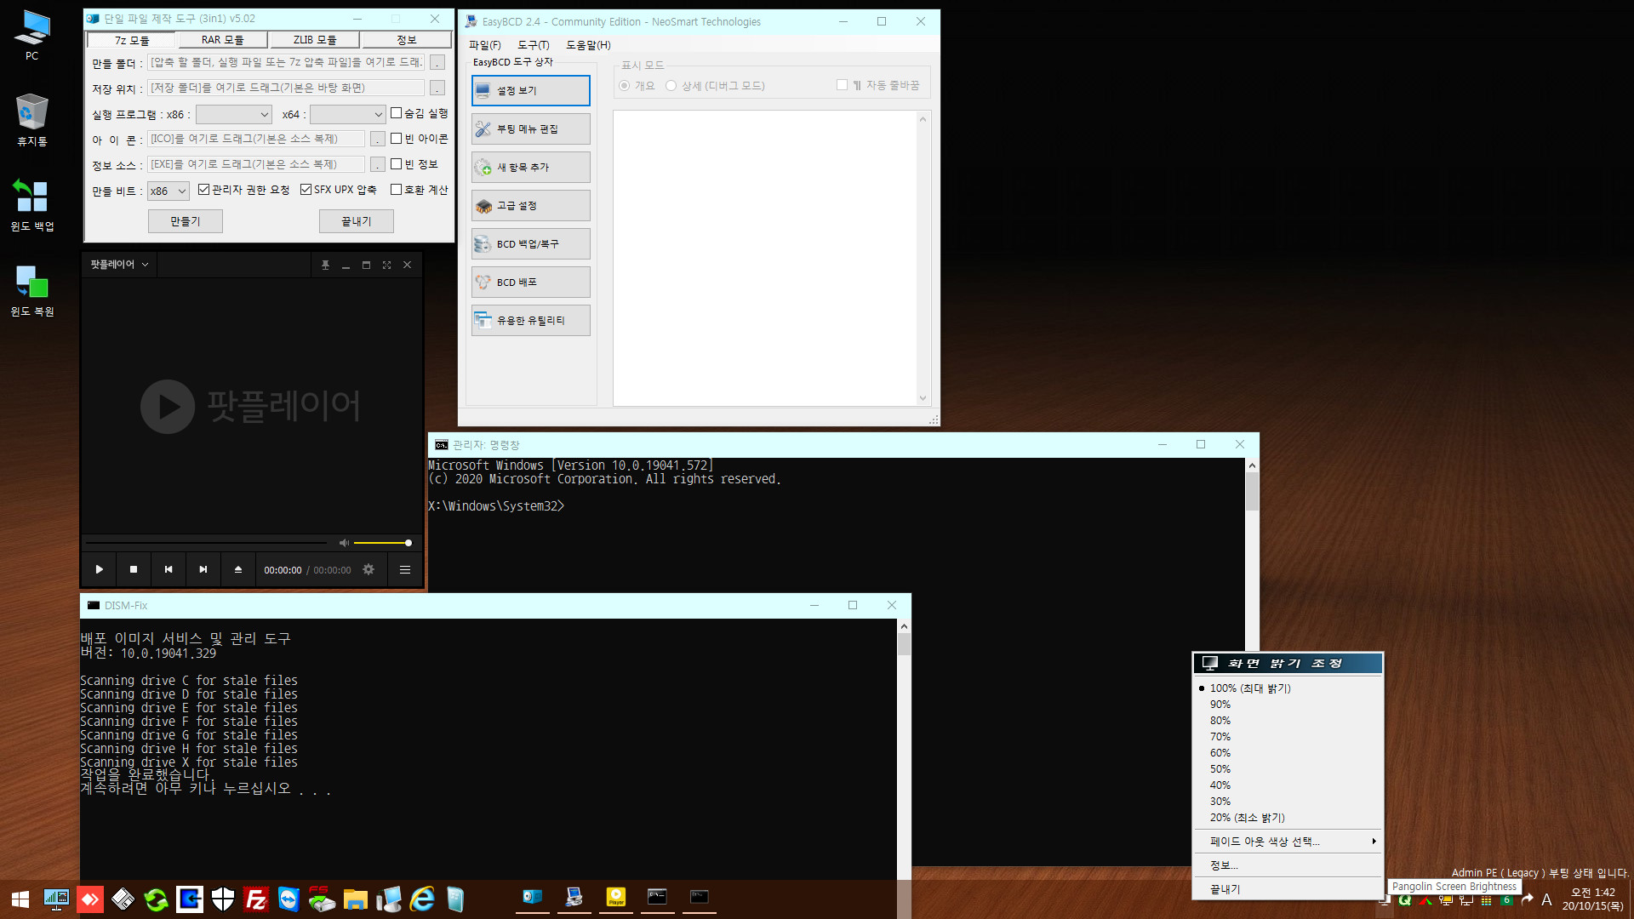
Task: Open the 설정 보기 button in EasyBCD
Action: (530, 90)
